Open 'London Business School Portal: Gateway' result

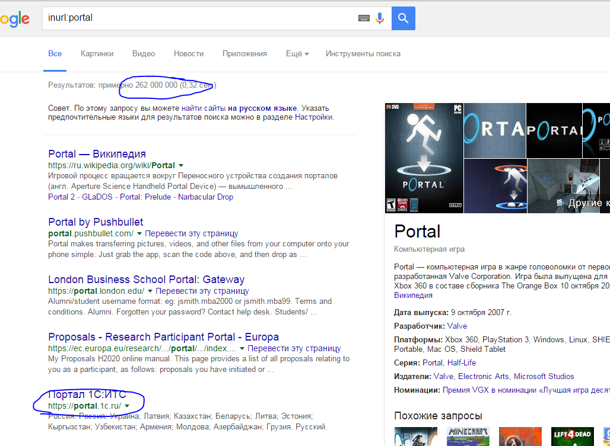(147, 280)
